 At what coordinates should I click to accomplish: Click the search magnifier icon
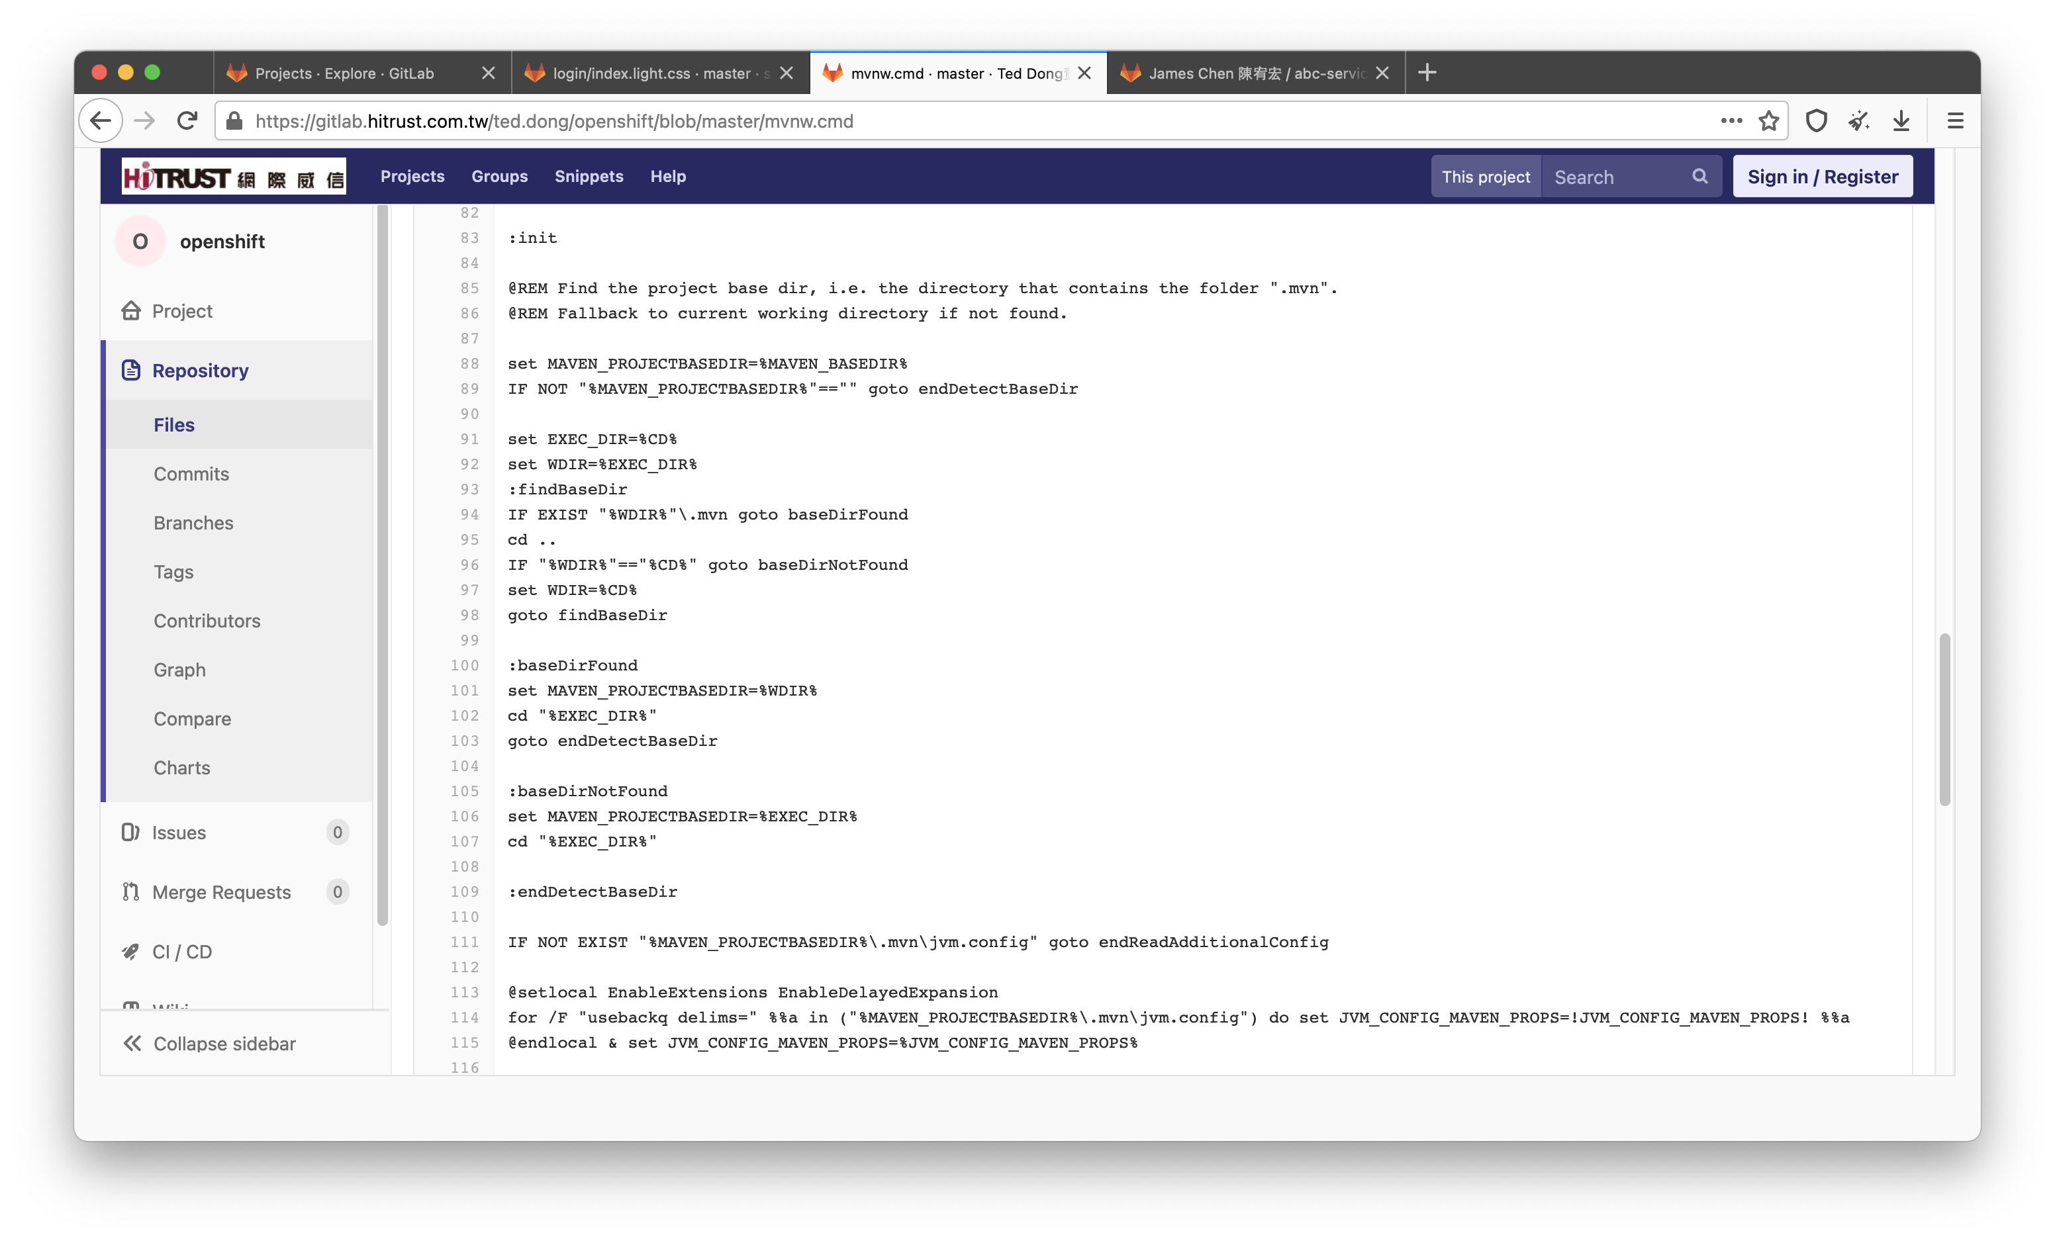pos(1699,177)
